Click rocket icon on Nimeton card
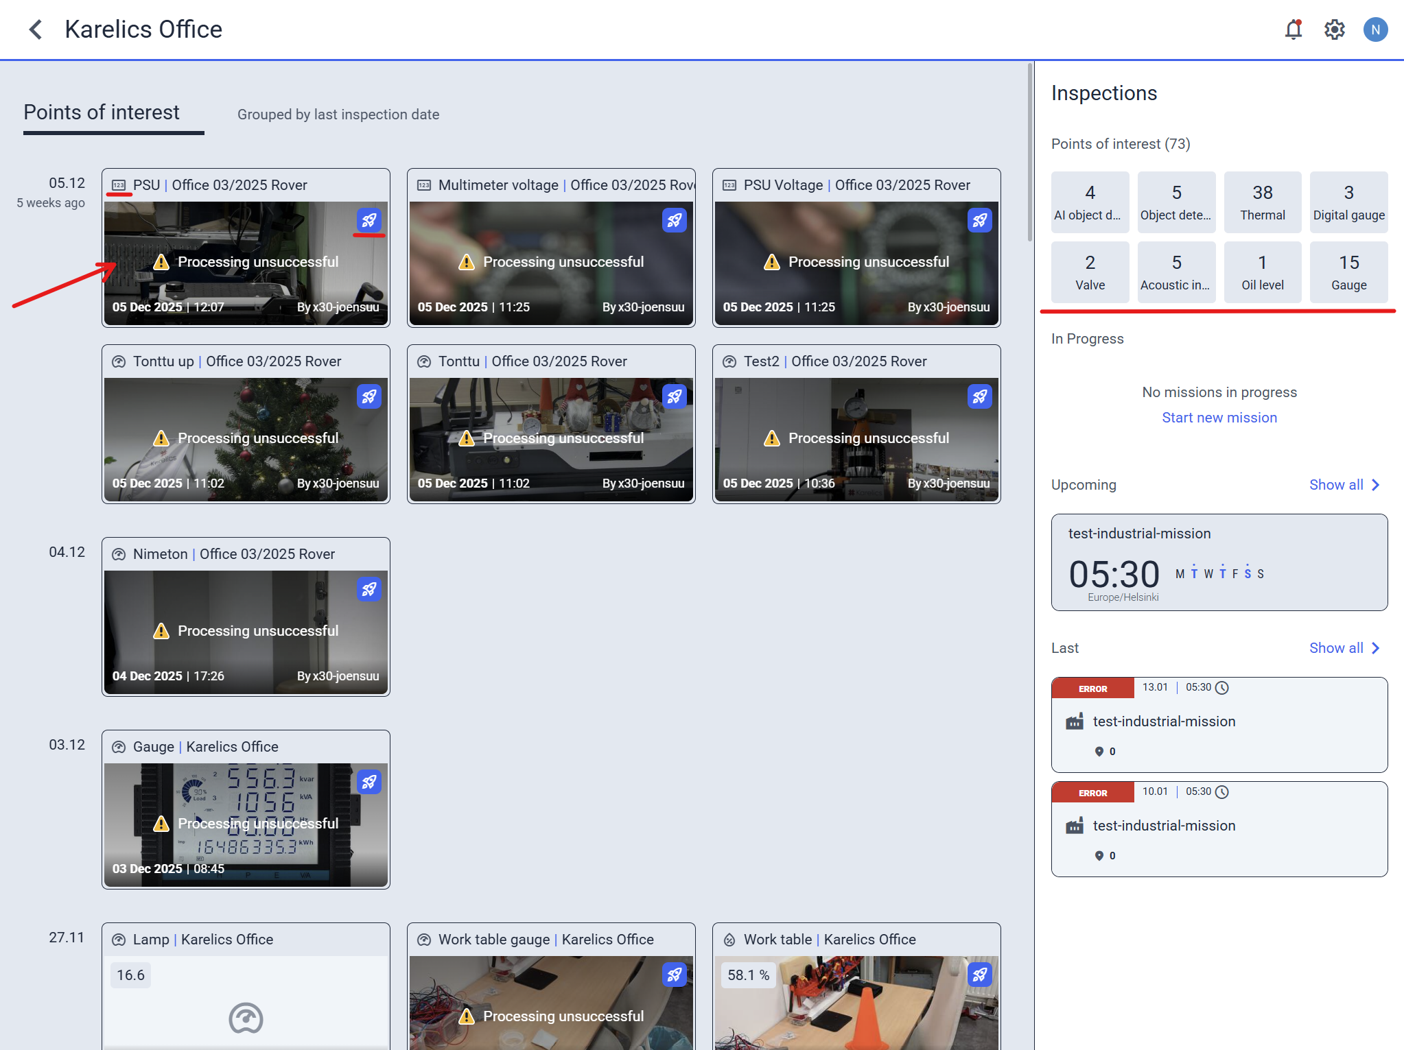 [369, 589]
